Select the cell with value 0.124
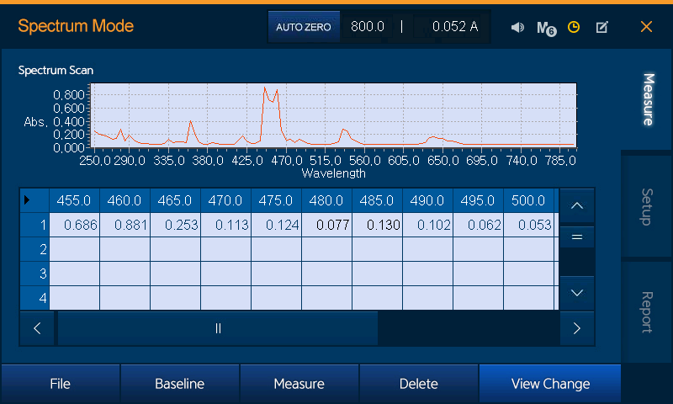 coord(276,225)
